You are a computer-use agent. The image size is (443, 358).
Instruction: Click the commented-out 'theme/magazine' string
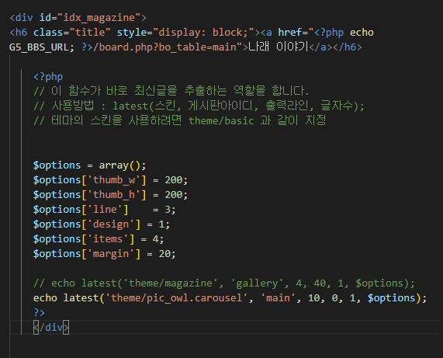point(171,283)
